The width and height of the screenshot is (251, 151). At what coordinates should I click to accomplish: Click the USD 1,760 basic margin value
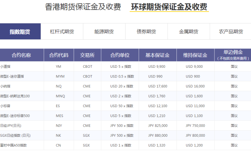point(157,96)
